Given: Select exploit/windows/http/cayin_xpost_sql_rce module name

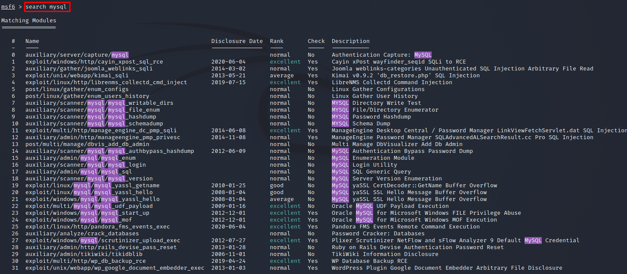Looking at the screenshot, I should point(94,62).
